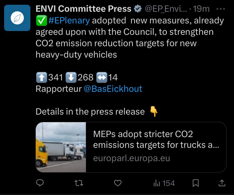This screenshot has height=195, width=234.
Task: Open the #EPlenary hashtag
Action: click(69, 21)
